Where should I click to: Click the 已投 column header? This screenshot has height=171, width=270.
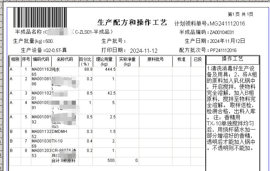point(198,59)
